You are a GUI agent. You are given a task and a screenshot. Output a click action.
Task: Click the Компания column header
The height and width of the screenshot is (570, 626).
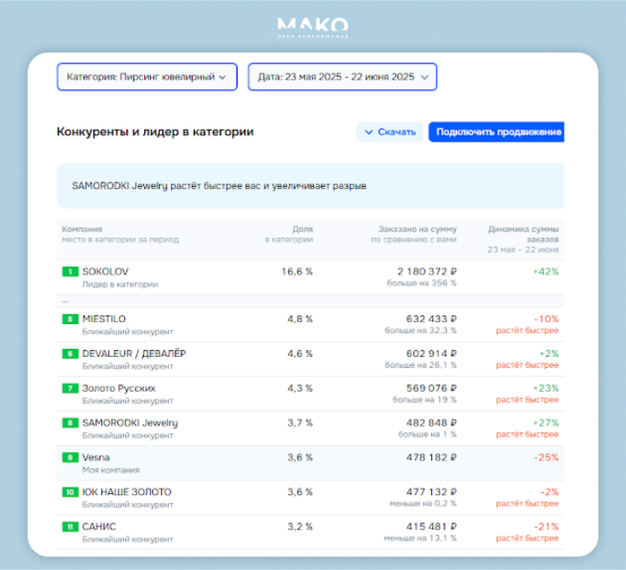[x=82, y=229]
